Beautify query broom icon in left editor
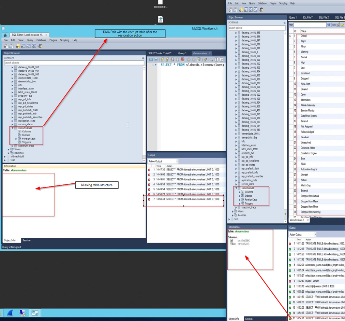 pyautogui.click(x=205, y=59)
